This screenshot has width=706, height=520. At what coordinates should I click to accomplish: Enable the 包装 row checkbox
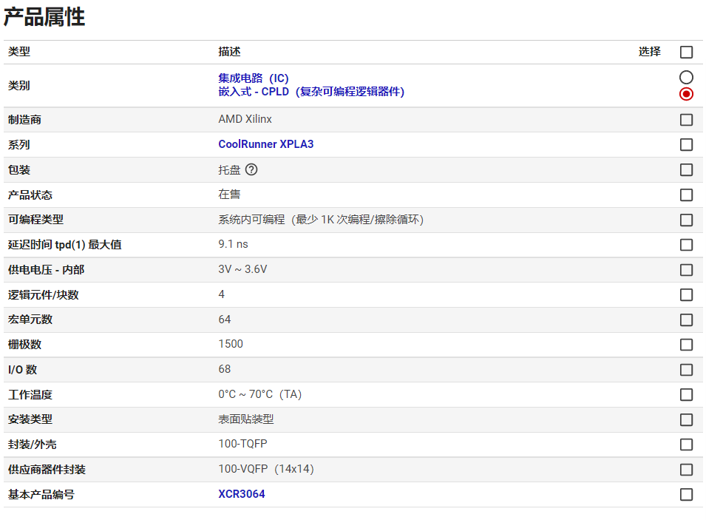click(686, 170)
